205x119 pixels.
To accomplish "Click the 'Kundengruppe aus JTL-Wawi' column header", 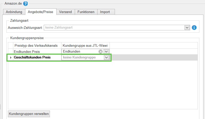I will pyautogui.click(x=85, y=45).
